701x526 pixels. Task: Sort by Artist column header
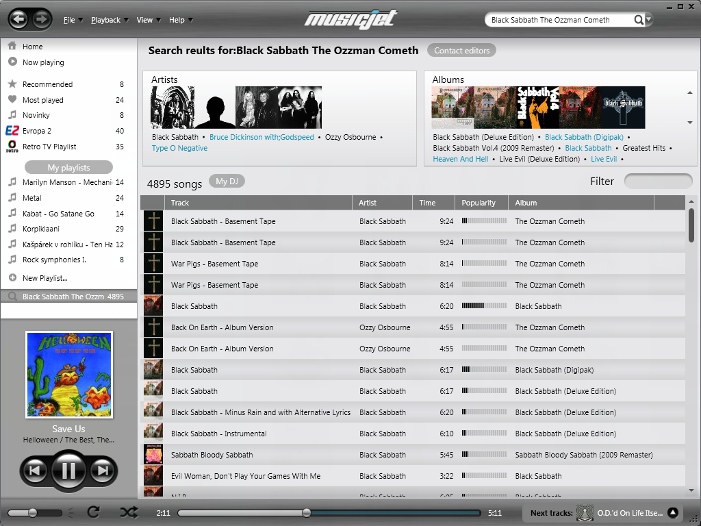382,203
